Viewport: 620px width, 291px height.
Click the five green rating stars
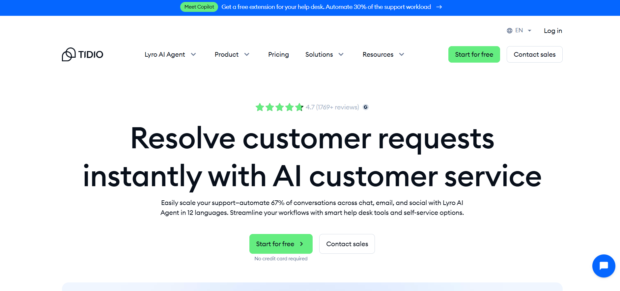(279, 107)
